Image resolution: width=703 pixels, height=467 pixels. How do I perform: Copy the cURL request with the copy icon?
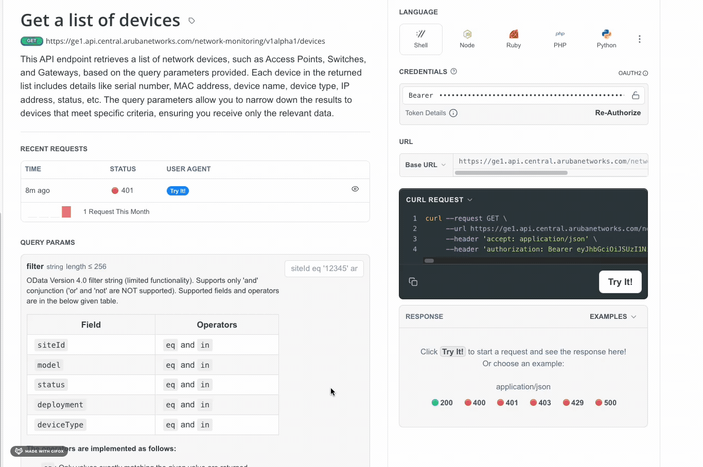click(413, 282)
